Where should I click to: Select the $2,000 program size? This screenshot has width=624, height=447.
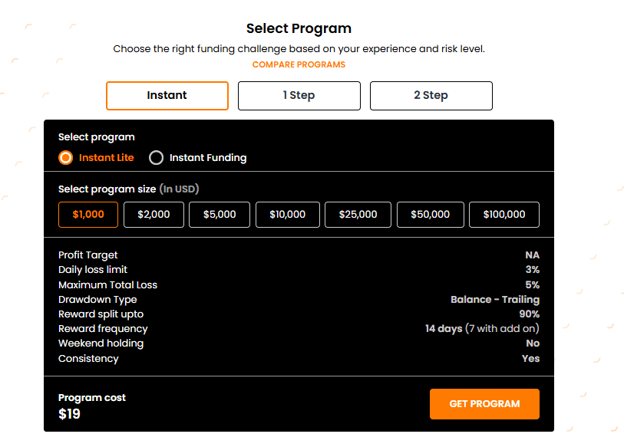tap(153, 215)
